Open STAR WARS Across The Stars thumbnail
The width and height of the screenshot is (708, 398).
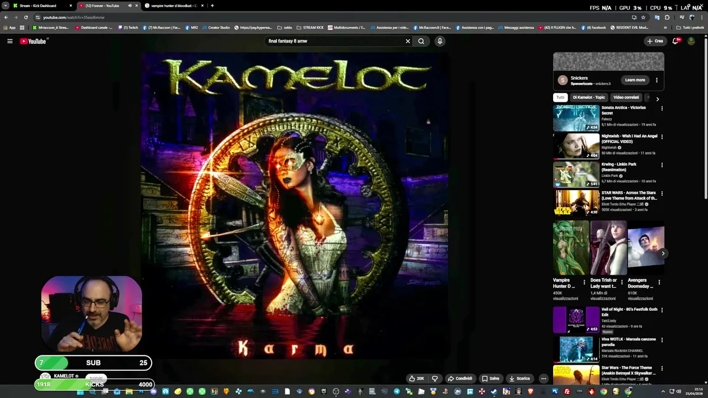576,203
